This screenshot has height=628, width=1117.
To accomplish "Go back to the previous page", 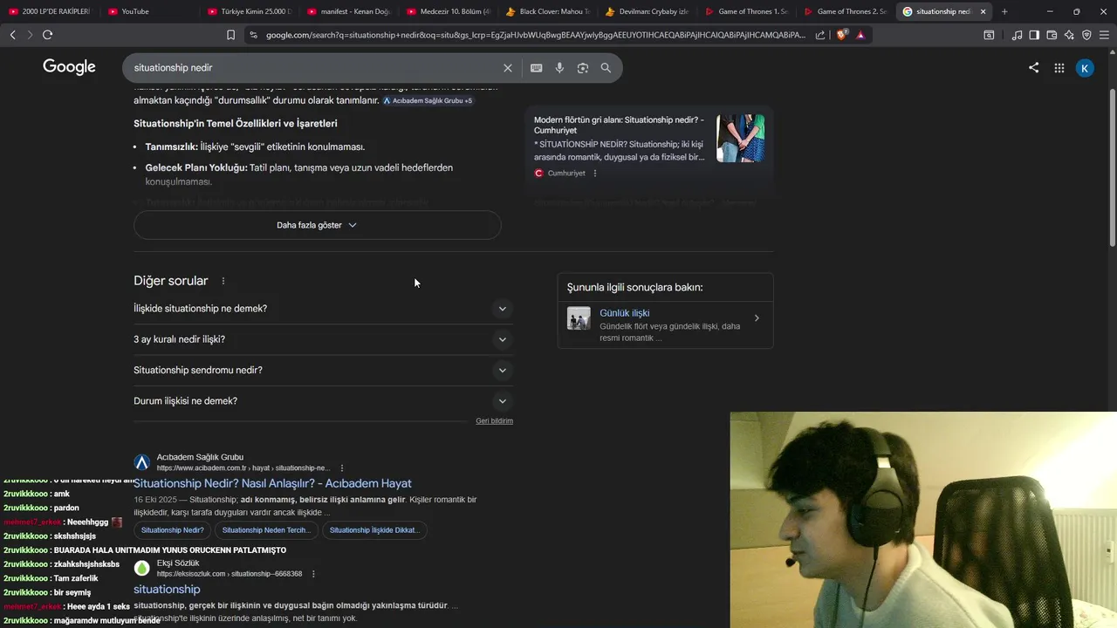I will tap(12, 35).
